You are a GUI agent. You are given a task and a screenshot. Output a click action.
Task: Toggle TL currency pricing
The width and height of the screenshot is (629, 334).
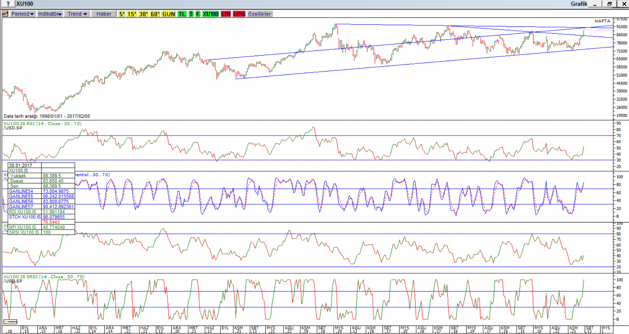(182, 14)
